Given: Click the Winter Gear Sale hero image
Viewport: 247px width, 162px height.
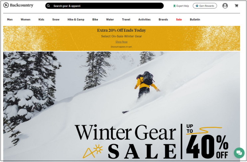Looking at the screenshot, I should pos(121,106).
